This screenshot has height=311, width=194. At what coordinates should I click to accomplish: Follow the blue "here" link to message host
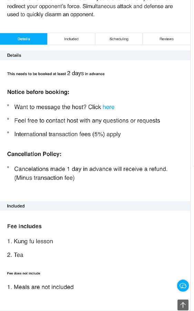[108, 107]
